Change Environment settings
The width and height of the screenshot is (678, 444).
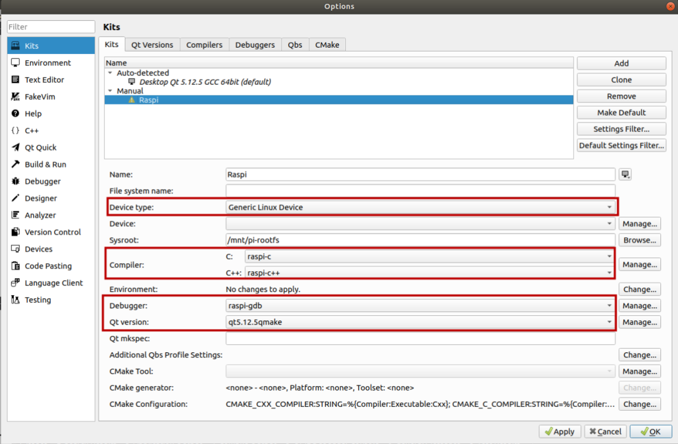tap(640, 289)
